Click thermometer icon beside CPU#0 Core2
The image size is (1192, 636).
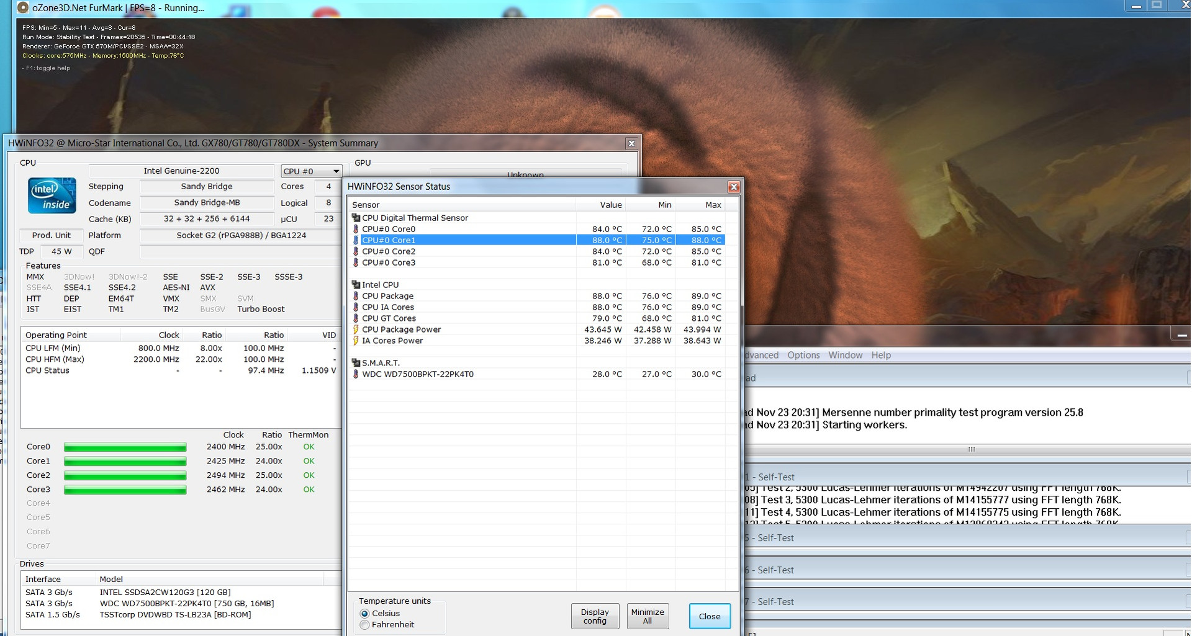(x=356, y=251)
